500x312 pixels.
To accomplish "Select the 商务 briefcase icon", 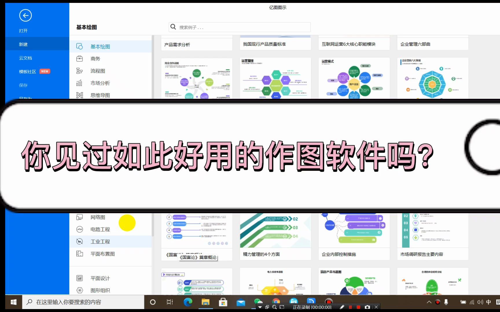I will point(79,59).
